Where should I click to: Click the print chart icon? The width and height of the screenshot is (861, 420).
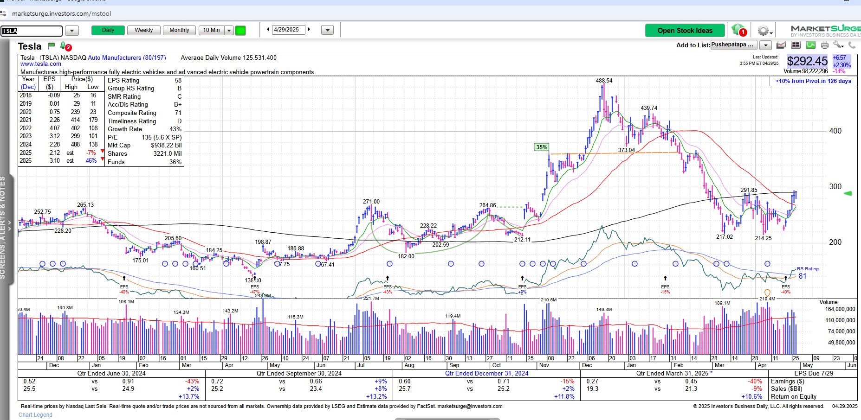point(825,45)
